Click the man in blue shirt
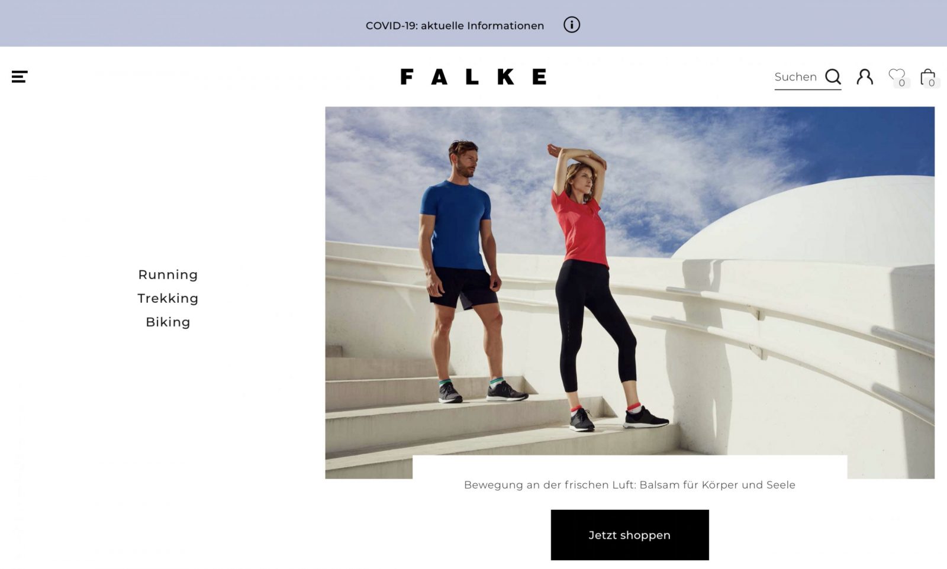The image size is (947, 569). click(x=465, y=272)
